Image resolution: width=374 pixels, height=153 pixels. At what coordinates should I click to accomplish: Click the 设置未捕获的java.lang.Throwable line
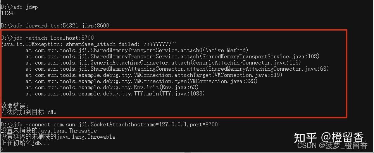[x=49, y=131]
